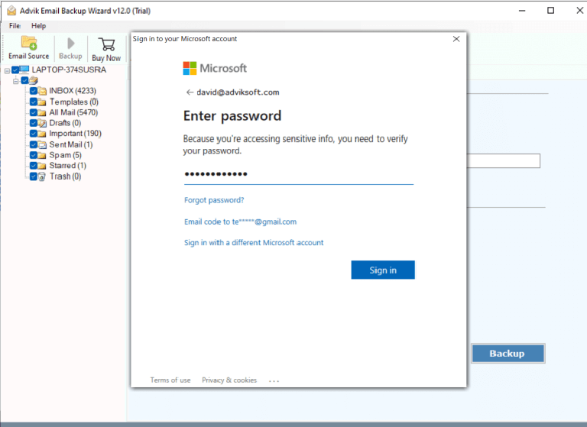587x427 pixels.
Task: Select the Trash (0) label
Action: click(x=65, y=176)
